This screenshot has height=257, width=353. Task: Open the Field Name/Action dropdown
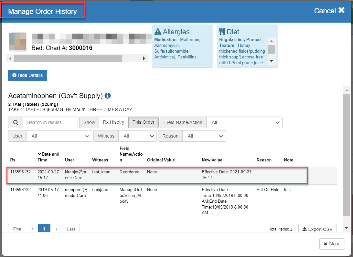pyautogui.click(x=244, y=122)
